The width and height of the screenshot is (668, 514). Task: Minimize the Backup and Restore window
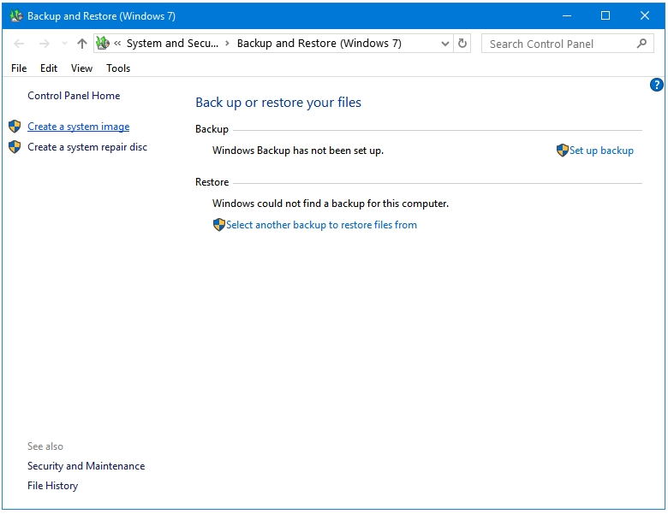click(x=567, y=15)
